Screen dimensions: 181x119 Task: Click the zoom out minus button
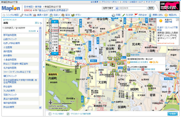pyautogui.click(x=55, y=53)
